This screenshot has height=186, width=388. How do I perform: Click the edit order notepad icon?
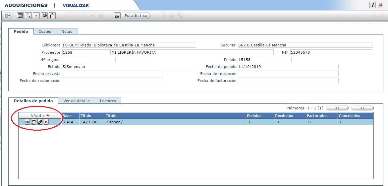pos(44,16)
